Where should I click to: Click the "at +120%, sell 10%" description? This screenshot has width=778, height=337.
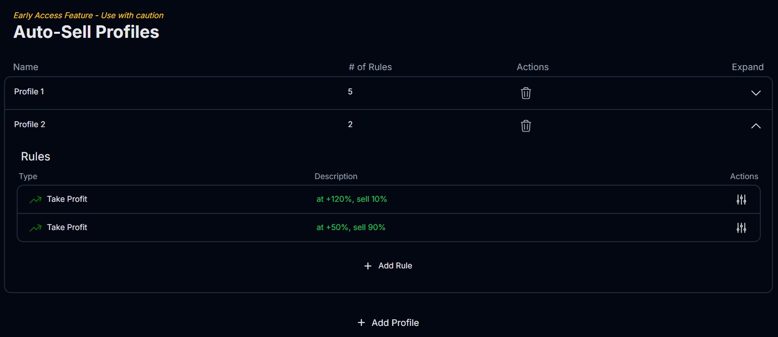pos(352,199)
